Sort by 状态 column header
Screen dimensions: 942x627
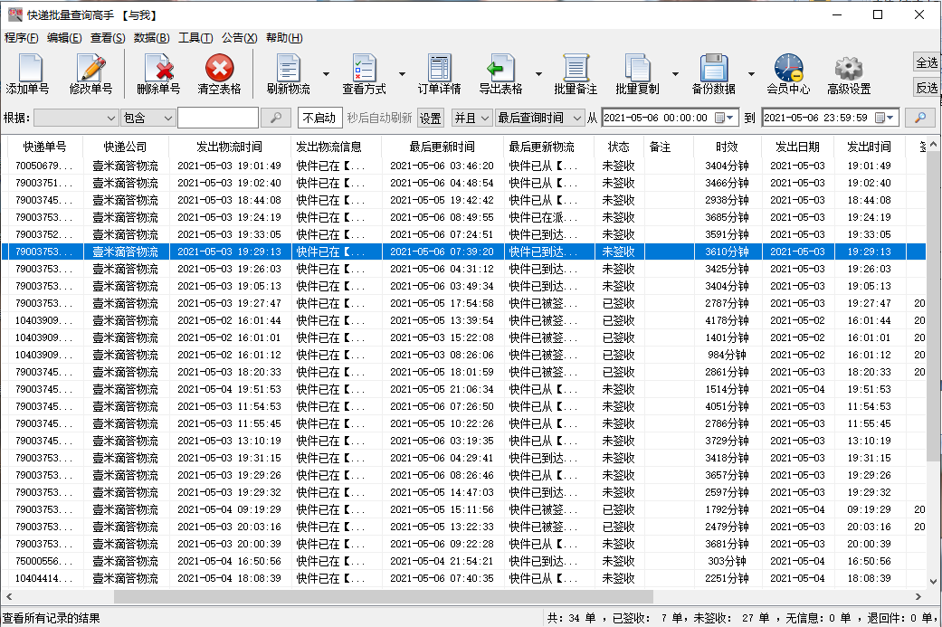(x=619, y=147)
